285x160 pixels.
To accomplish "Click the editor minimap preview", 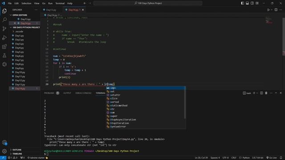I will pos(269,20).
